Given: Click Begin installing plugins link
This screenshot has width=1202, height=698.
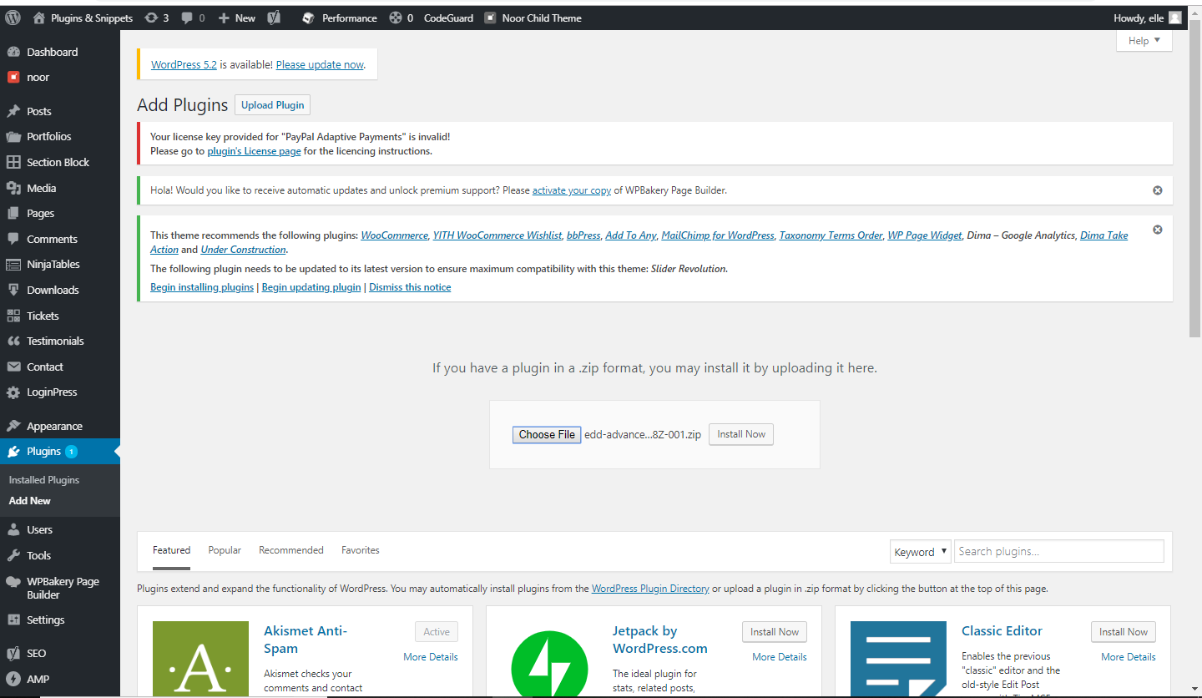Looking at the screenshot, I should tap(202, 287).
